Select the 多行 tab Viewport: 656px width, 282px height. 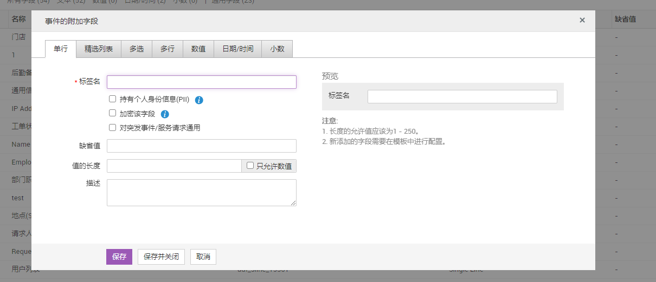[168, 49]
